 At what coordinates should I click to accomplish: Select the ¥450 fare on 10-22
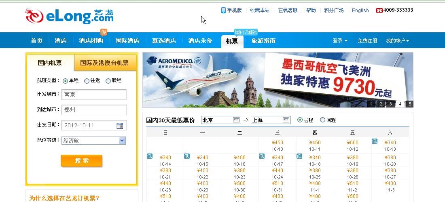pos(202,170)
